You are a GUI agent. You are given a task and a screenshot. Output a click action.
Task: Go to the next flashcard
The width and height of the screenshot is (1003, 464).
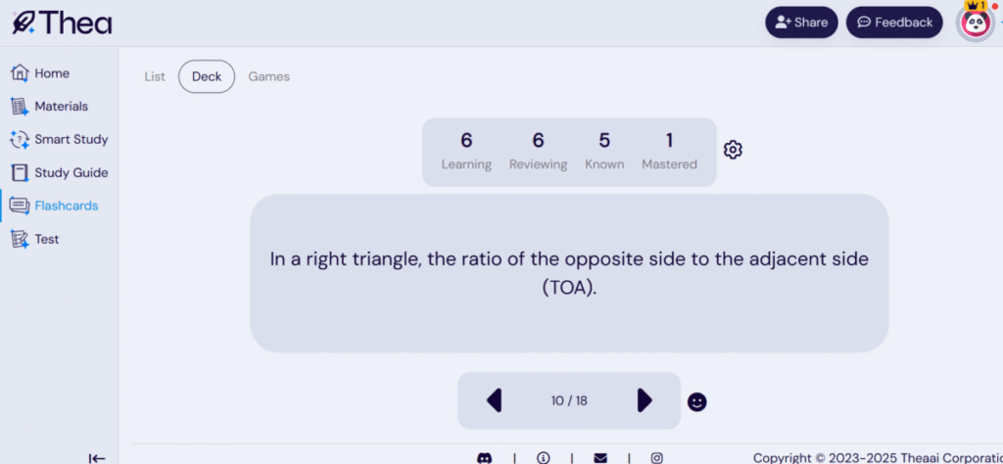coord(645,400)
